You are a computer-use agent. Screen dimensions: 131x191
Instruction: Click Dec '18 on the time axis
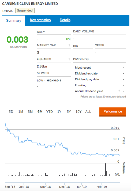[65, 187]
